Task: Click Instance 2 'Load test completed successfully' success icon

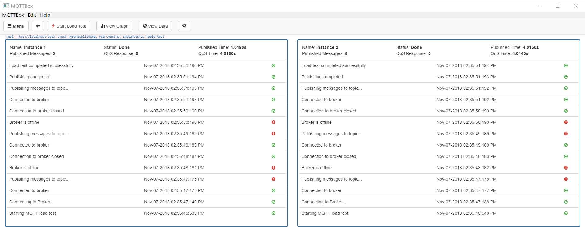Action: 566,65
